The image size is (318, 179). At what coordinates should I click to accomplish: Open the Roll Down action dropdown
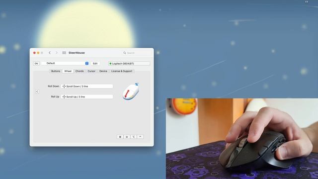coord(87,86)
